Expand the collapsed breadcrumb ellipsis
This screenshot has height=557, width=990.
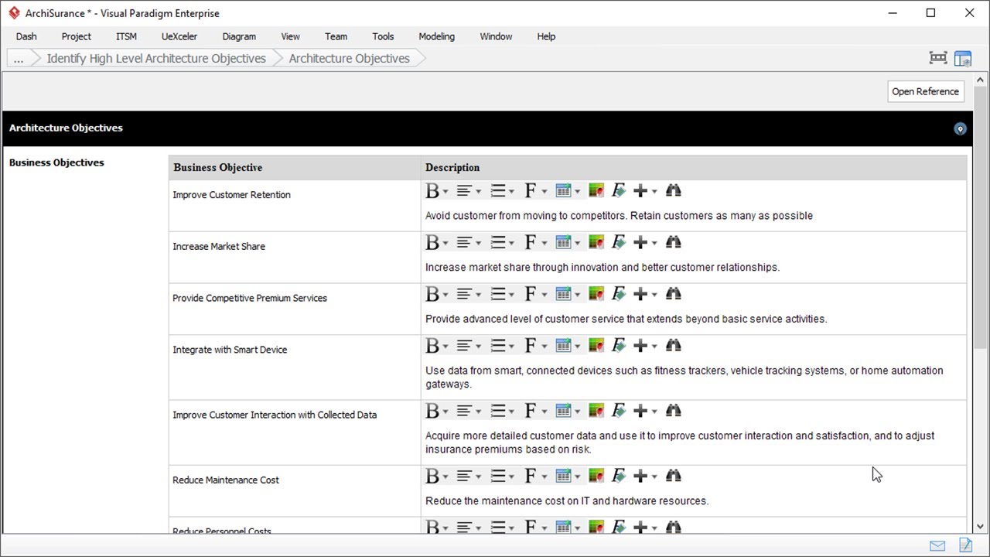click(x=19, y=58)
